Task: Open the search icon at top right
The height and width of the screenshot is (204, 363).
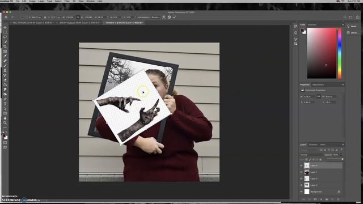Action: point(345,17)
